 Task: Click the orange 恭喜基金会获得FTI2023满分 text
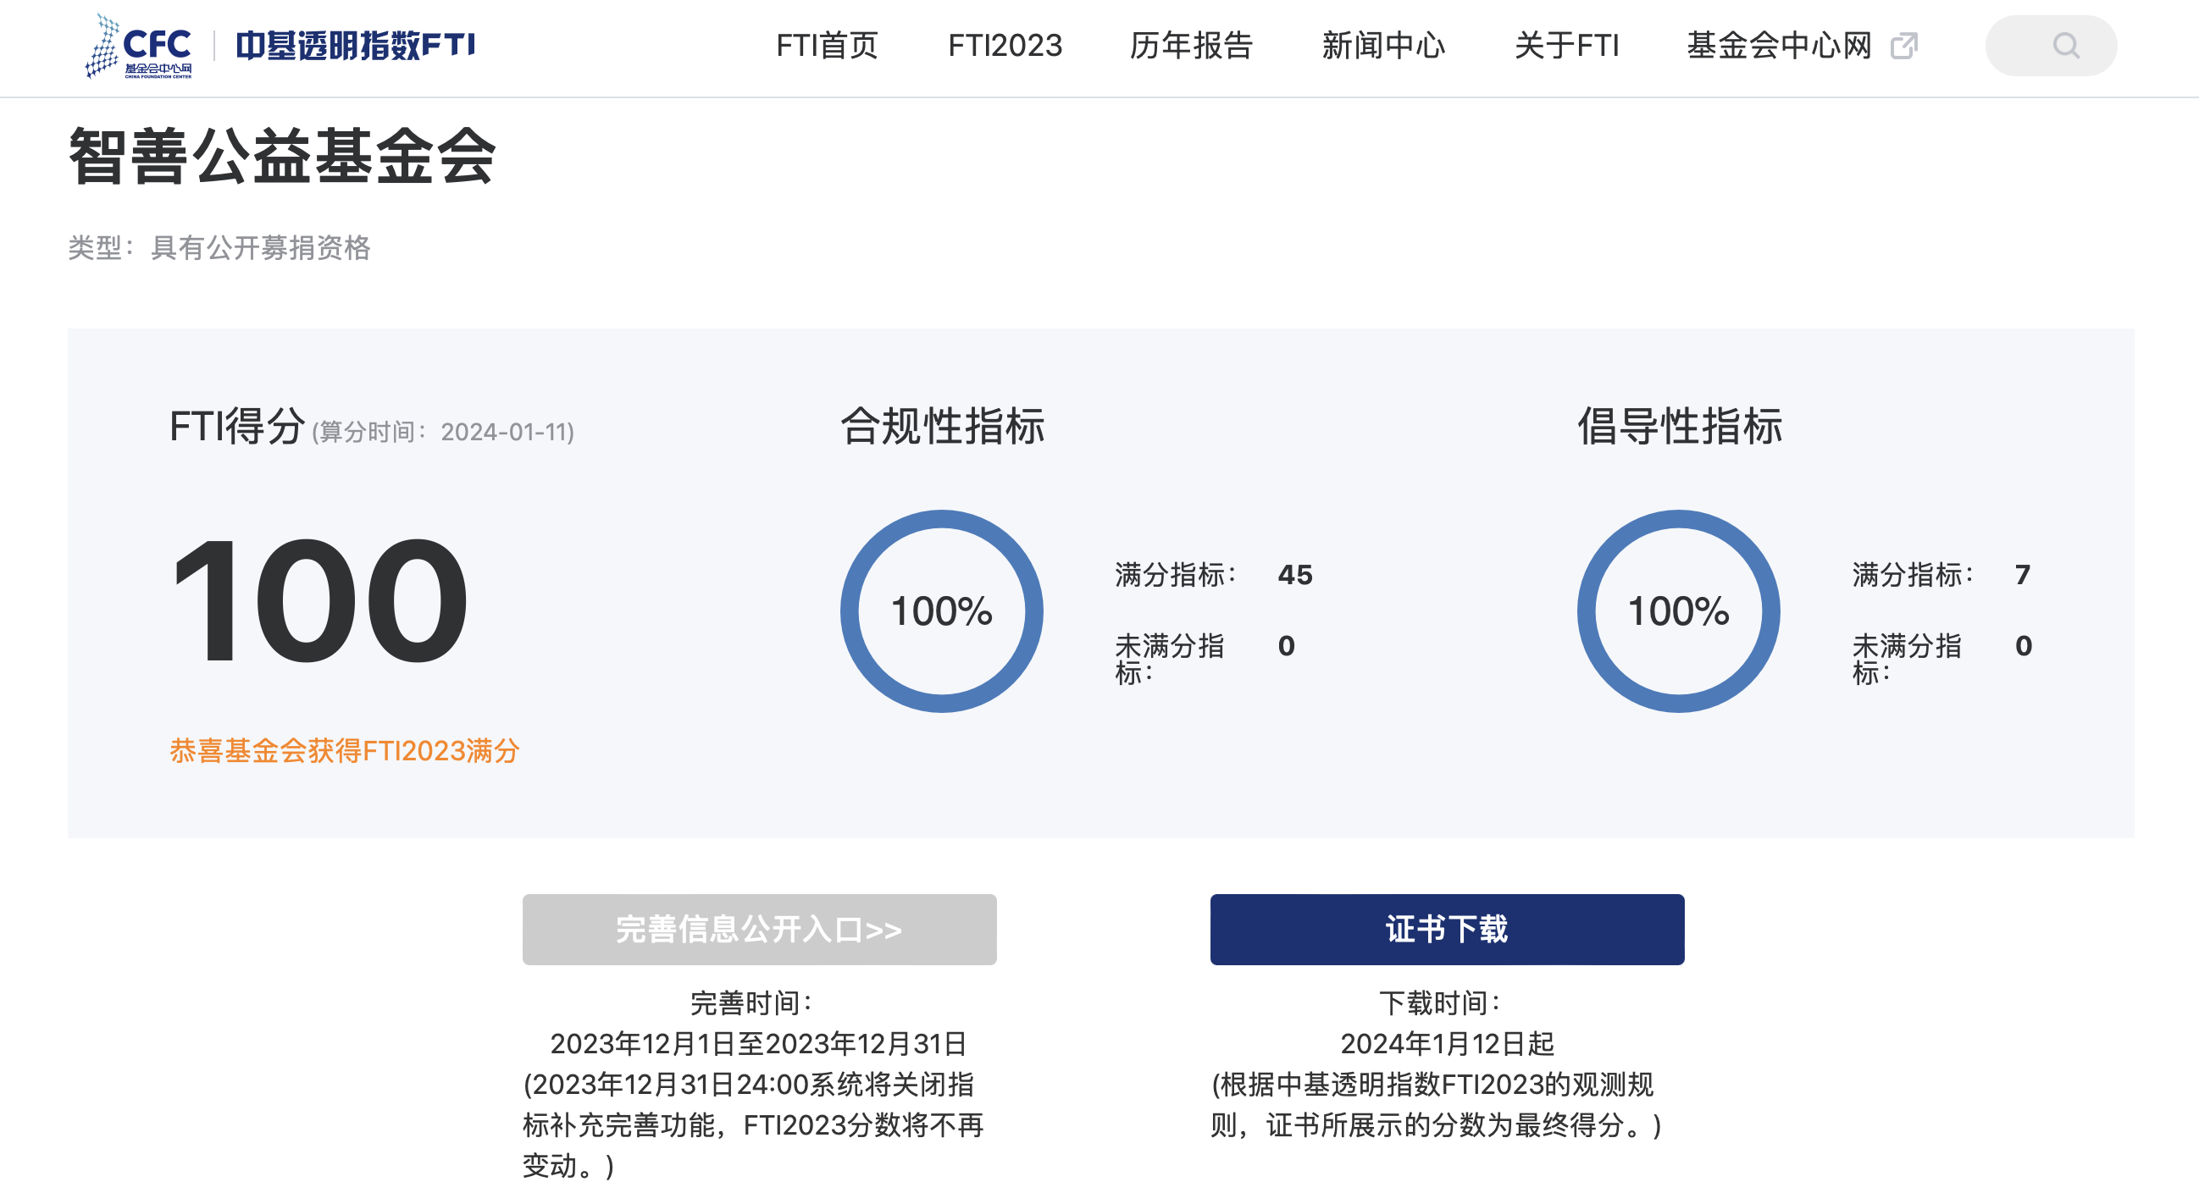pos(344,751)
